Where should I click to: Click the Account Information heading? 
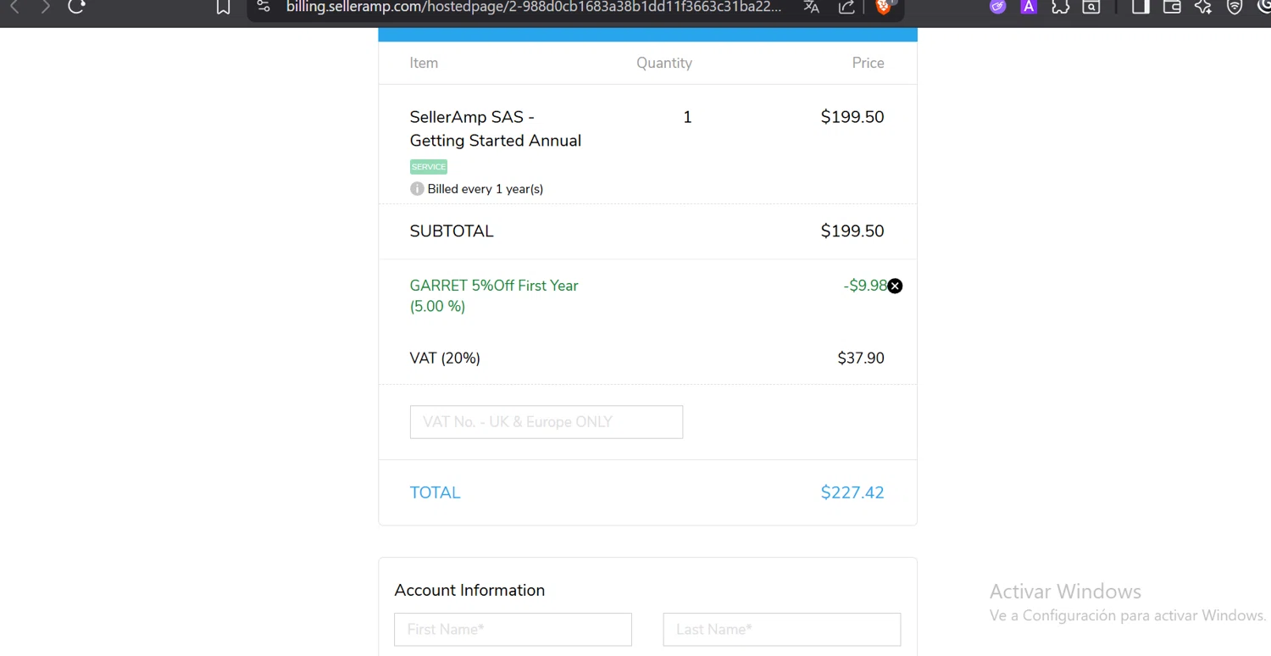click(x=469, y=591)
